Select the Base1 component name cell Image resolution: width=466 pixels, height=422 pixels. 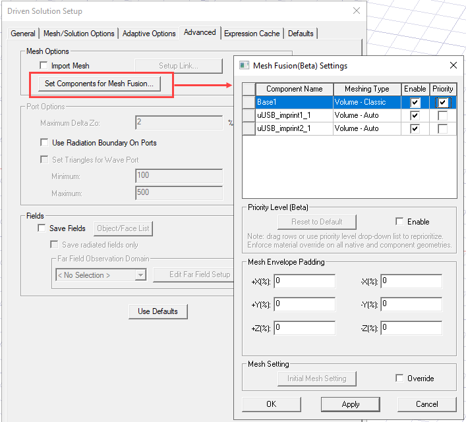tap(294, 102)
